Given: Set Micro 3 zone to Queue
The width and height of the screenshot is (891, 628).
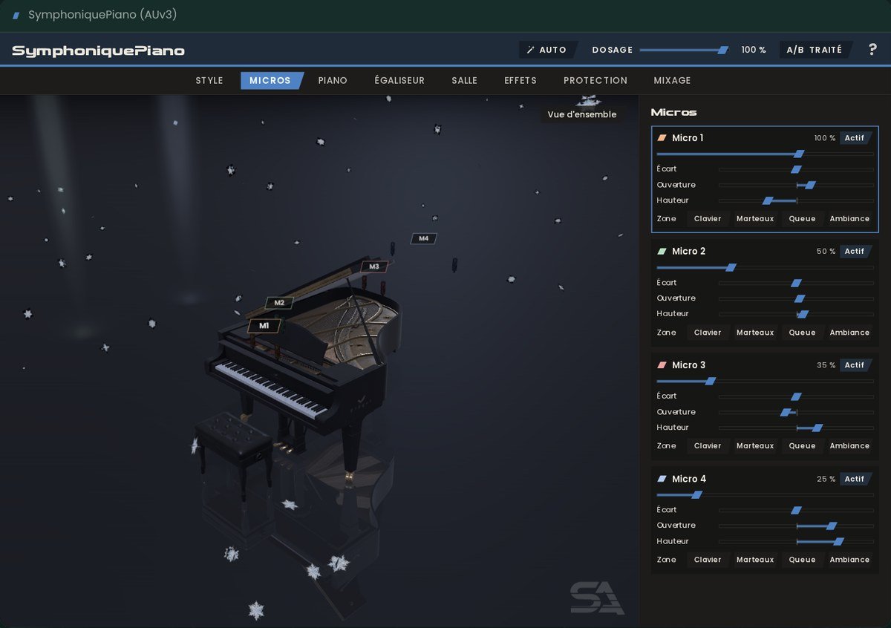Looking at the screenshot, I should [x=802, y=446].
